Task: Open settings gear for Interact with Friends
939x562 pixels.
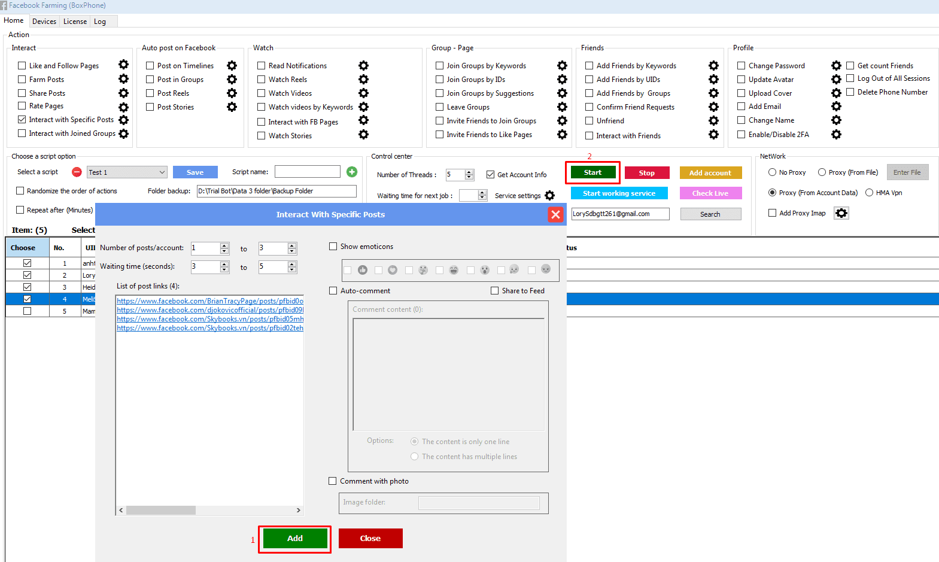Action: tap(713, 135)
